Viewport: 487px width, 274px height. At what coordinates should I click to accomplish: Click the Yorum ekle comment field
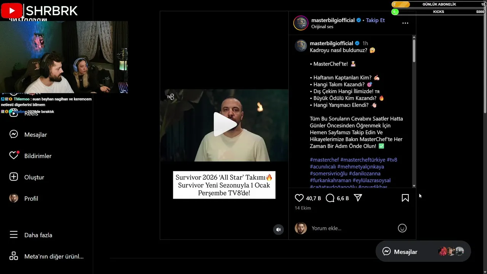coord(352,228)
